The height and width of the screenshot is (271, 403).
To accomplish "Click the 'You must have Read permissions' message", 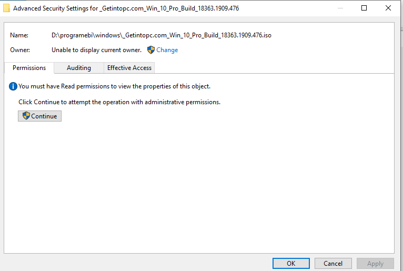I will pyautogui.click(x=114, y=86).
